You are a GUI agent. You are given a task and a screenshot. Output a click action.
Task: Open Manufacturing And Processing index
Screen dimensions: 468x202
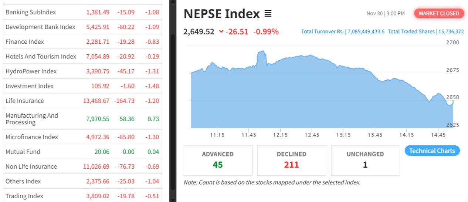tap(32, 119)
